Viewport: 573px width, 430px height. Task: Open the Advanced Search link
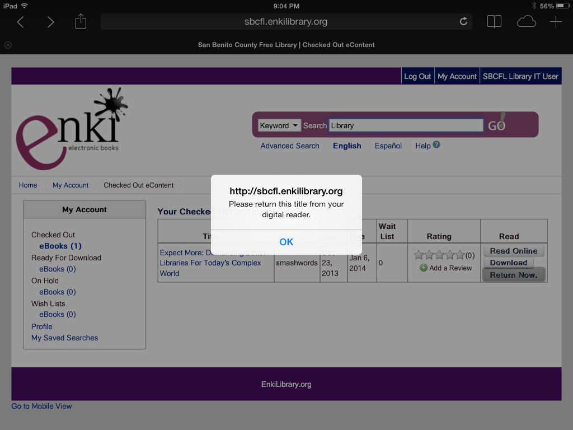coord(290,146)
